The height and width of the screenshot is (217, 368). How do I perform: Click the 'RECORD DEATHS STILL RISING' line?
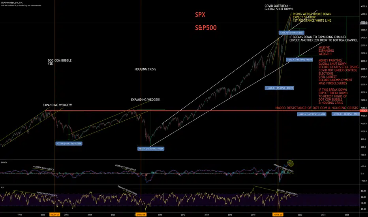(338, 67)
